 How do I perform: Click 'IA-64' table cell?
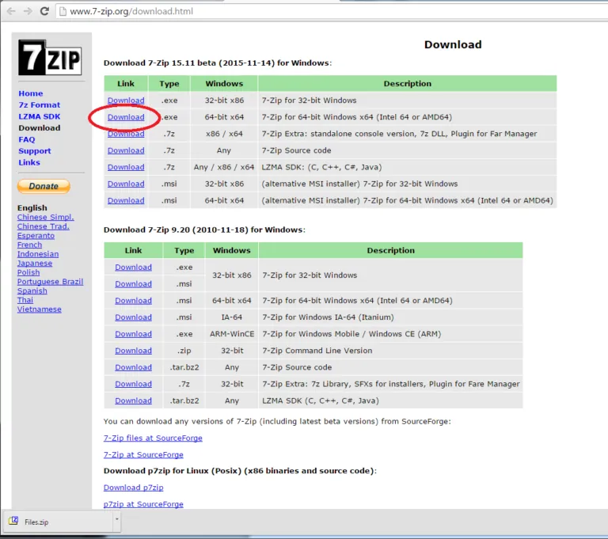231,317
